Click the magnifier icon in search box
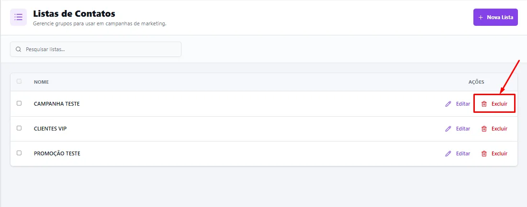Viewport: 527px width, 207px height. click(19, 49)
